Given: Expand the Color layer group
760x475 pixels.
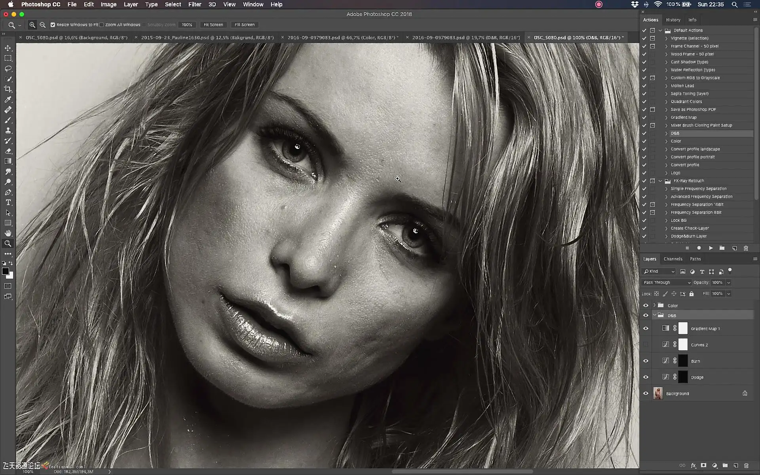Looking at the screenshot, I should [x=654, y=305].
